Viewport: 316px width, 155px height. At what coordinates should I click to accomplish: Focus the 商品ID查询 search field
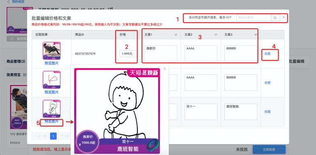(254, 18)
